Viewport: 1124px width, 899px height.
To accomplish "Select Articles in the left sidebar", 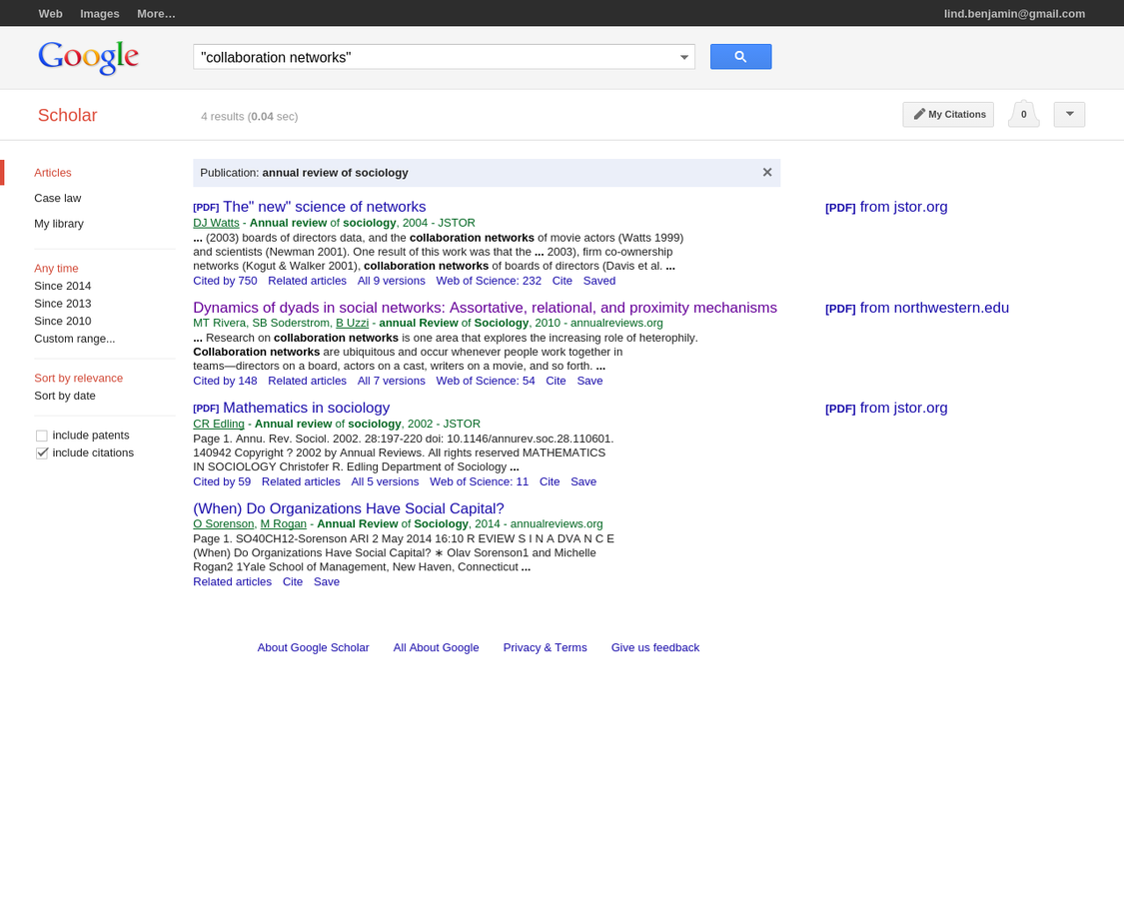I will (x=52, y=173).
